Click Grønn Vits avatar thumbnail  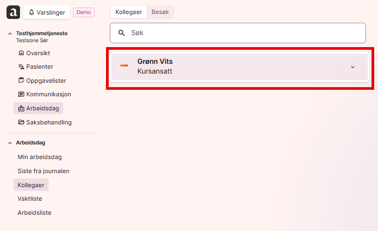point(125,67)
